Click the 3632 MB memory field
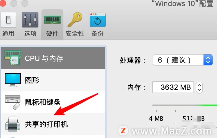Viewport: 217px width, 138px height. click(173, 87)
